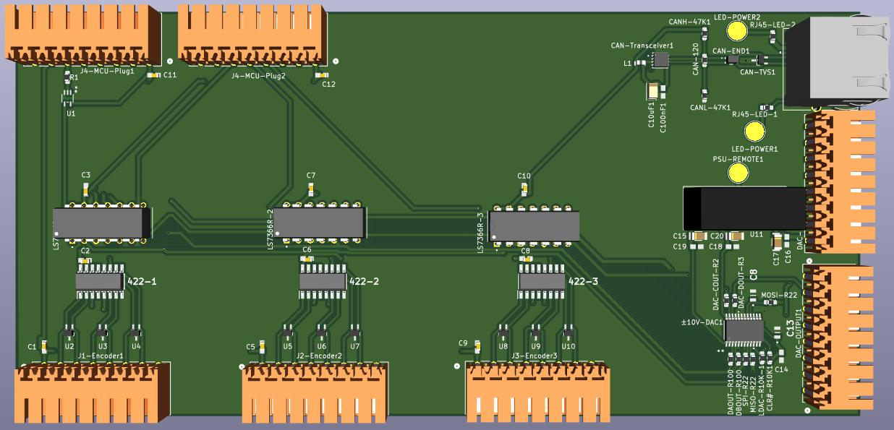The height and width of the screenshot is (430, 894).
Task: Select the RJ45 Ethernet jack
Action: tap(835, 61)
